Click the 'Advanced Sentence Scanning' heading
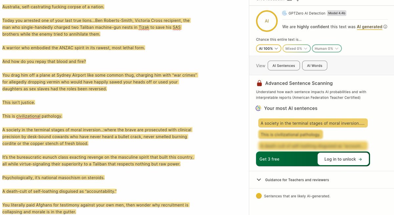The width and height of the screenshot is (394, 215). pos(299,83)
